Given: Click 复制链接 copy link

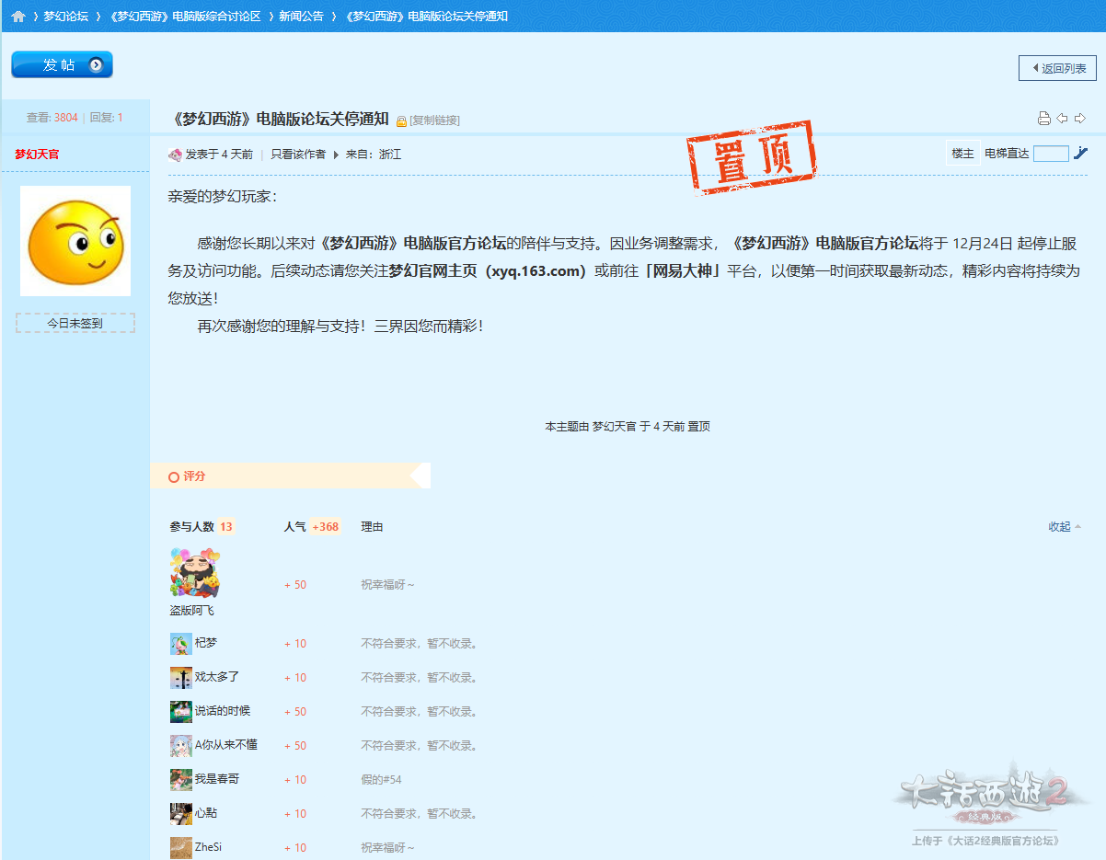Looking at the screenshot, I should click(434, 120).
